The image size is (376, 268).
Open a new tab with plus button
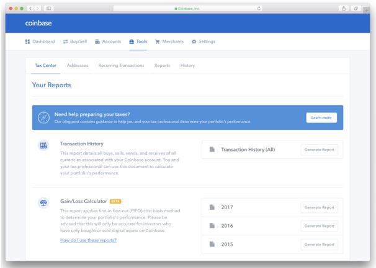[x=367, y=10]
